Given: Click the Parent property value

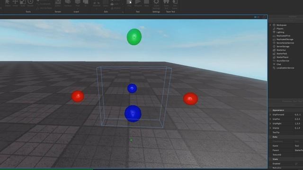Looking at the screenshot, I should click(299, 150).
